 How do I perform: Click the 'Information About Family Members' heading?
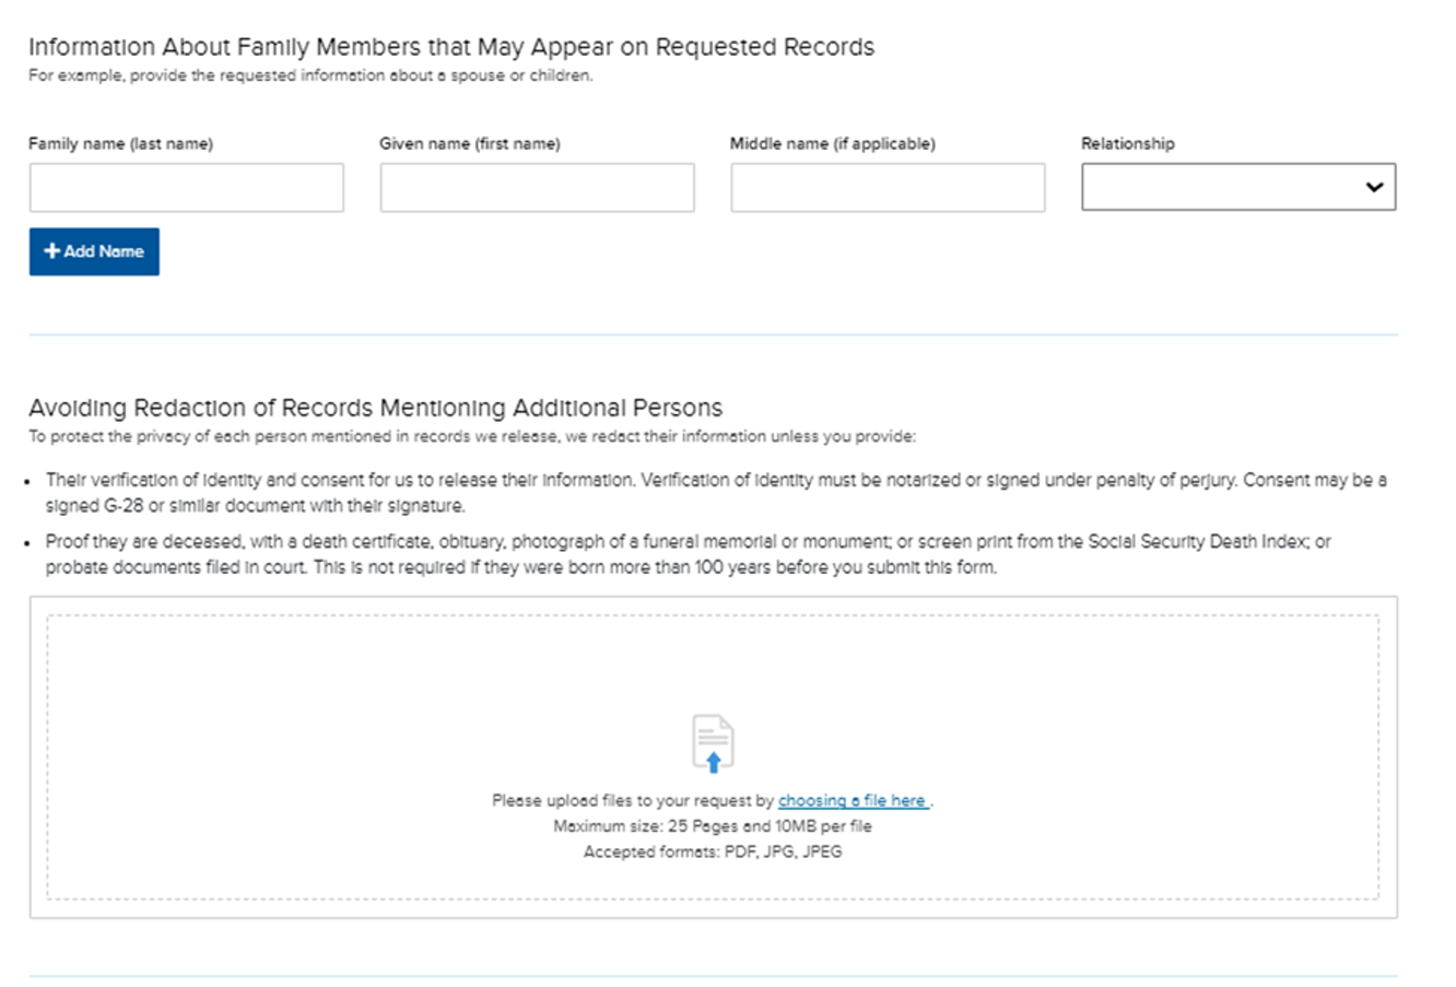[451, 47]
